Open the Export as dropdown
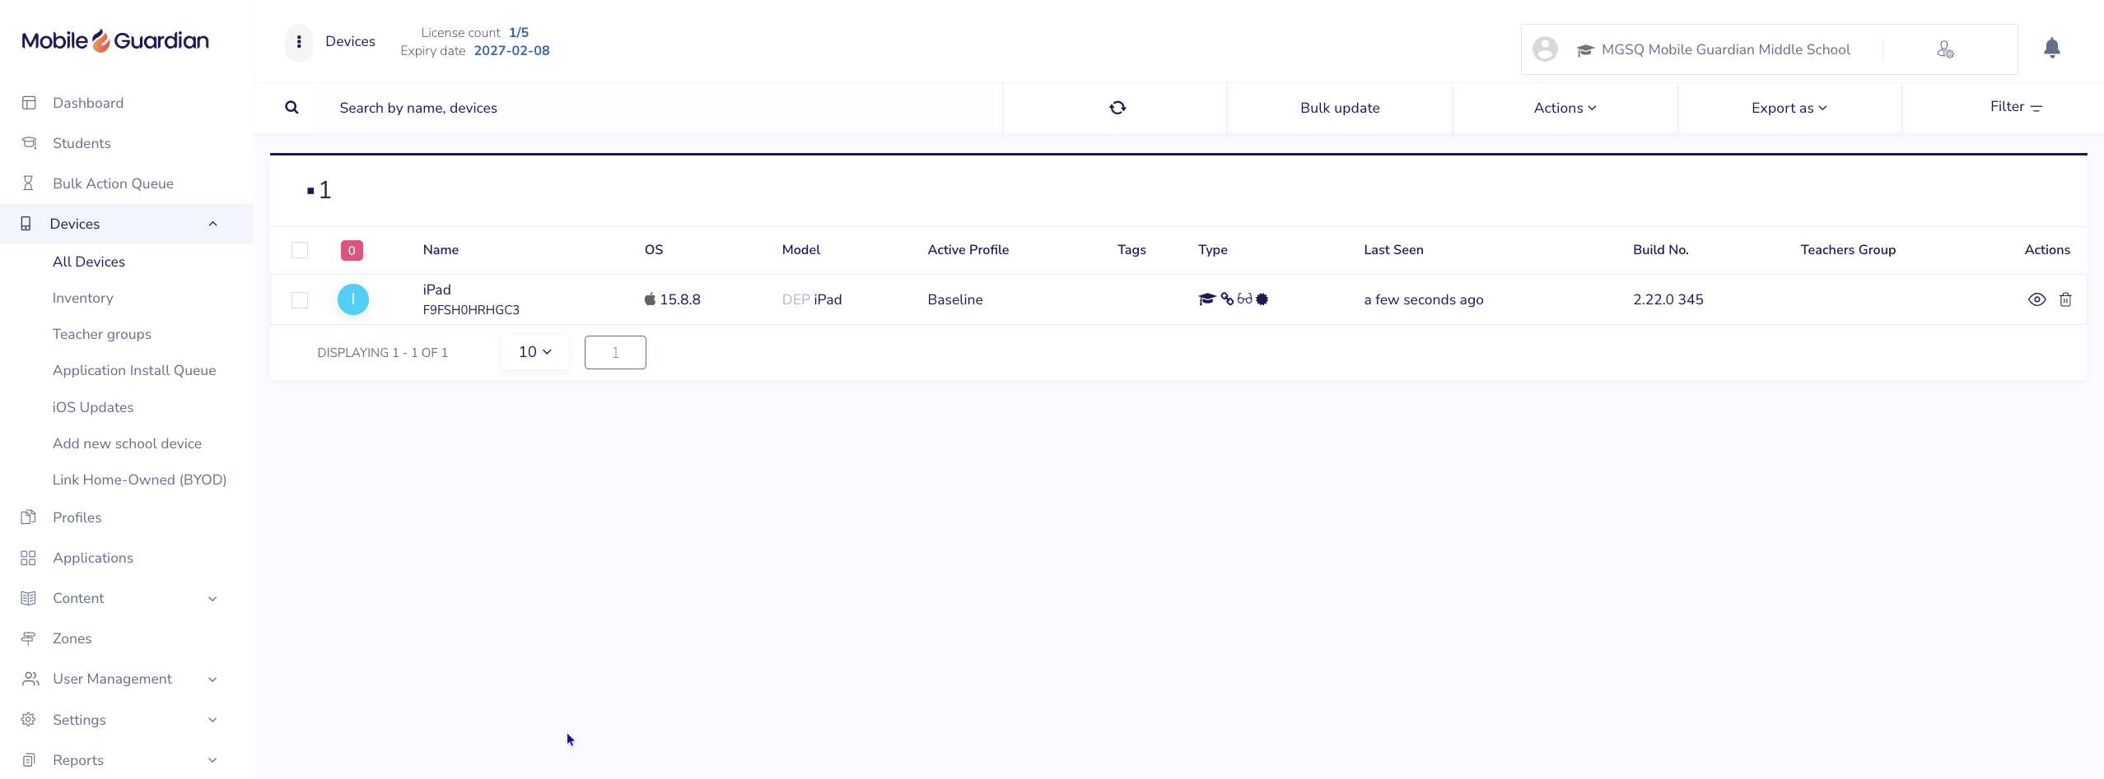This screenshot has width=2104, height=779. 1789,108
